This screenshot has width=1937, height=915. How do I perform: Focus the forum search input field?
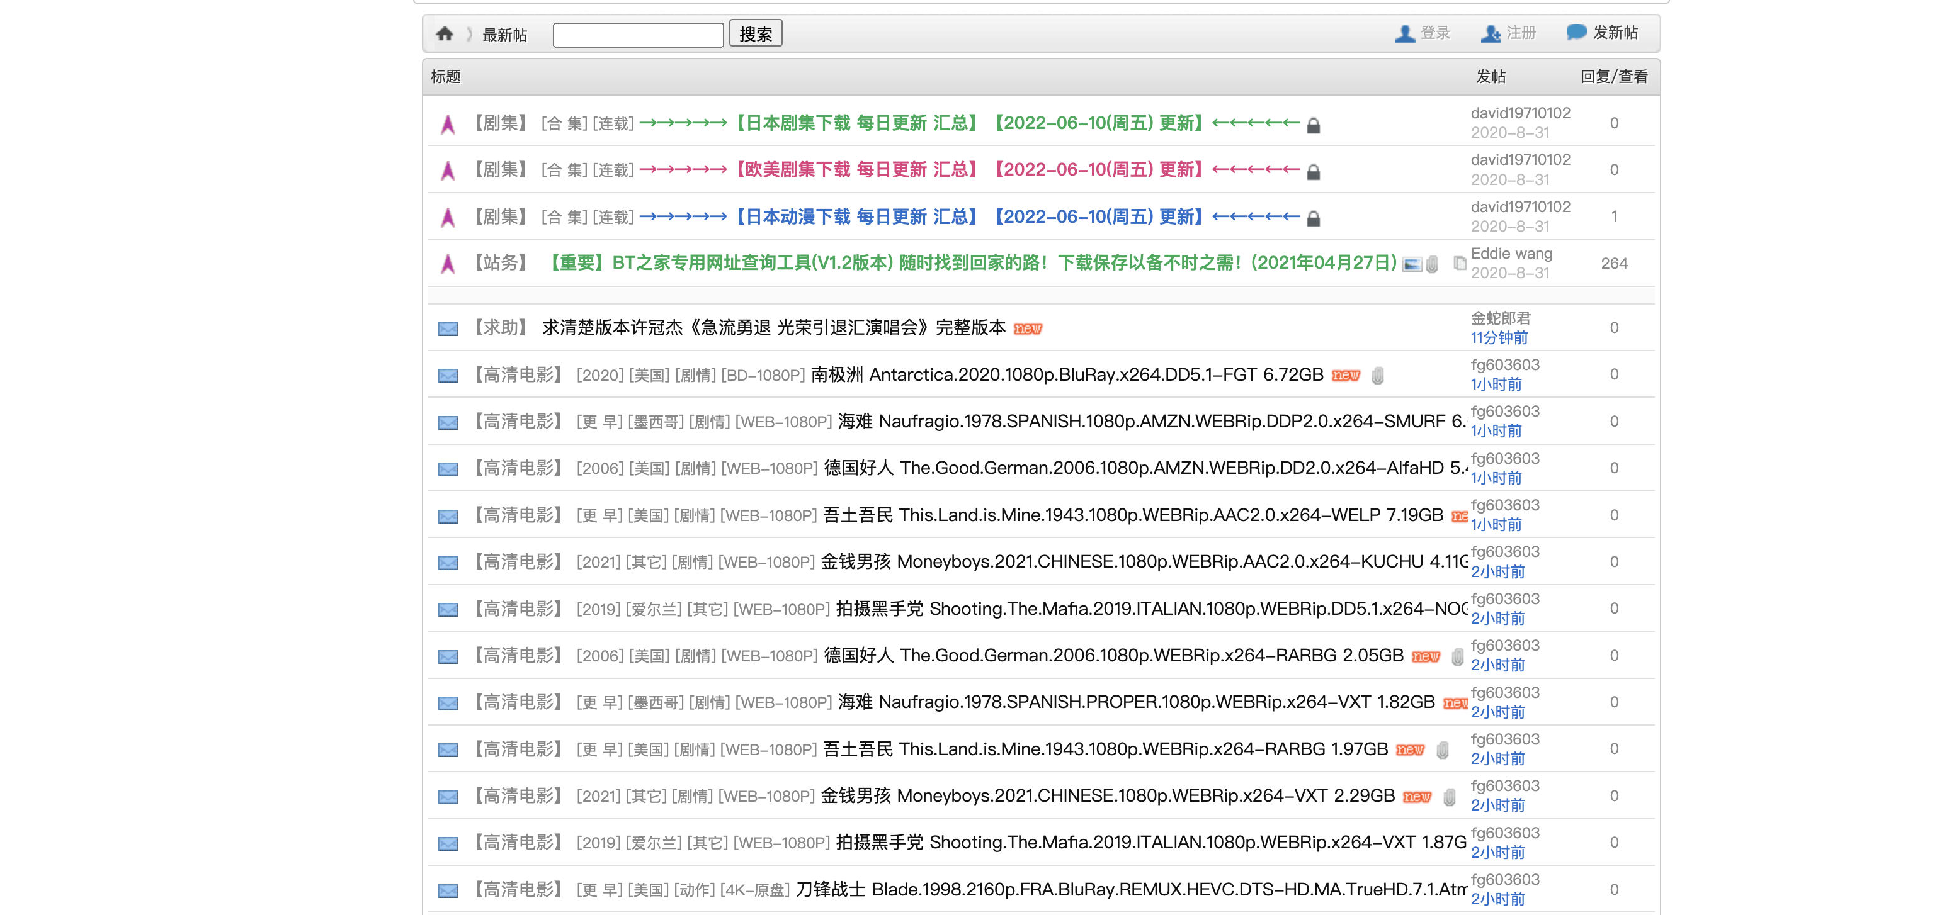[638, 35]
